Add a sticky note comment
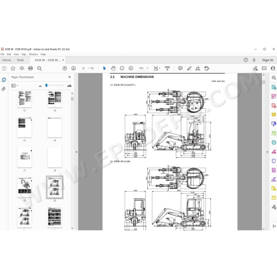 click(180, 68)
